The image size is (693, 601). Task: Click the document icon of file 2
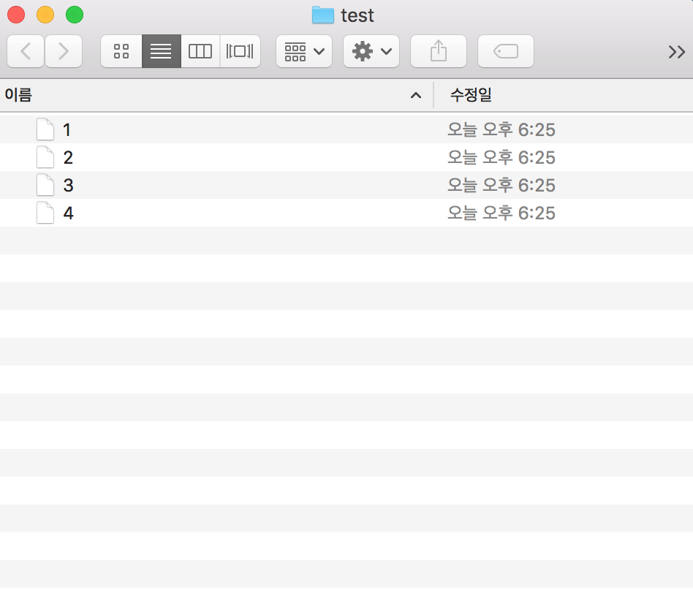45,157
